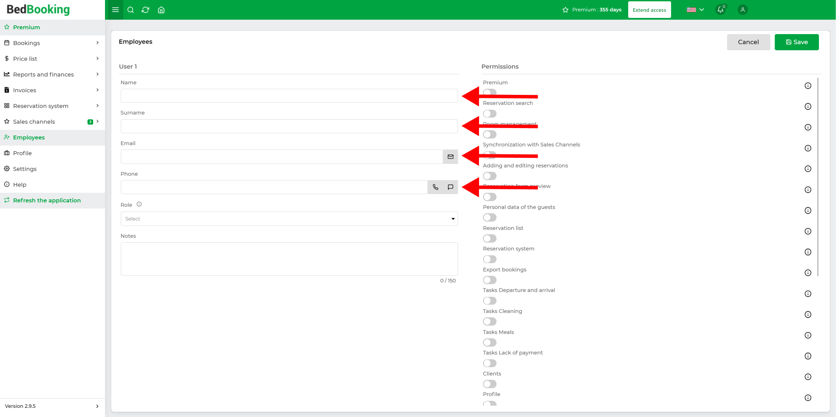836x417 pixels.
Task: Open info icon for Tasks Cleaning permission
Action: [x=808, y=315]
